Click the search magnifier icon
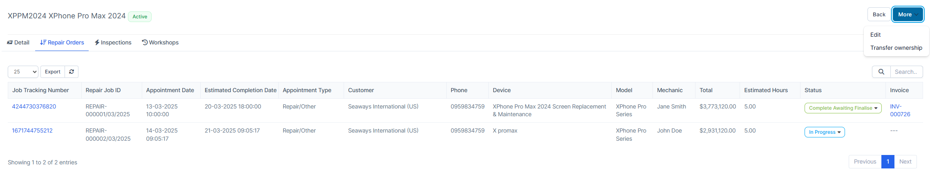Viewport: 930px width, 177px height. [x=881, y=72]
